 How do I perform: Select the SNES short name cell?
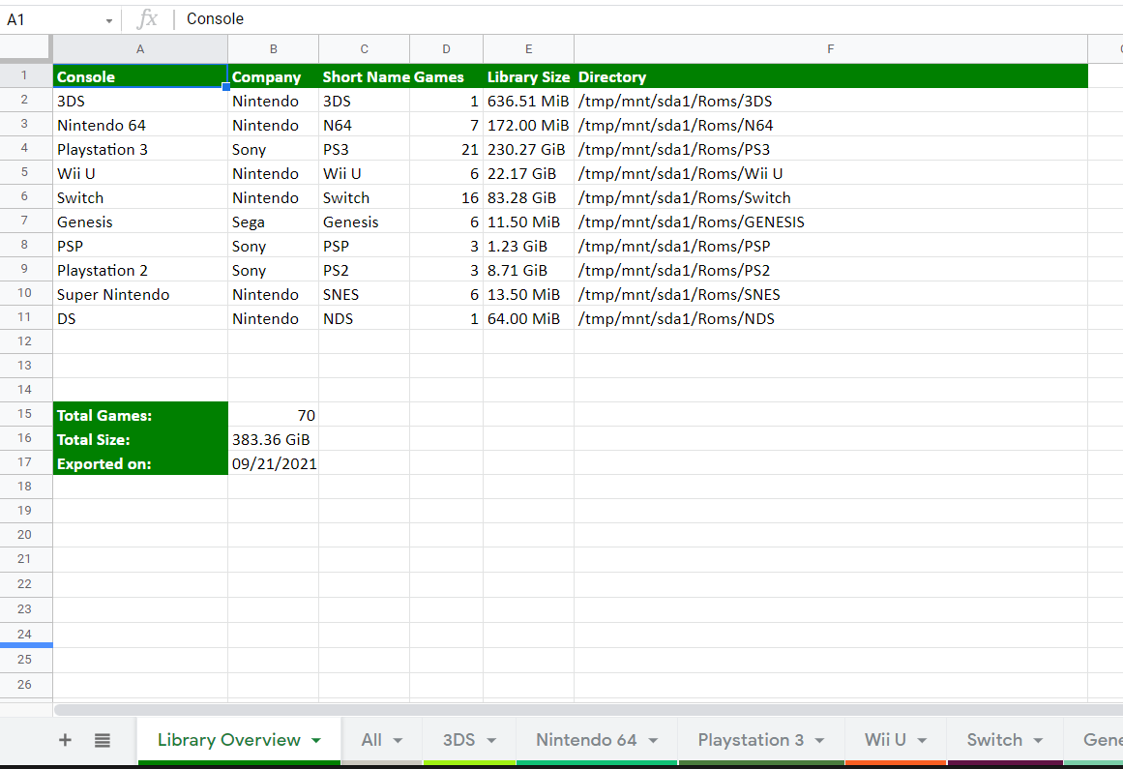(x=365, y=295)
